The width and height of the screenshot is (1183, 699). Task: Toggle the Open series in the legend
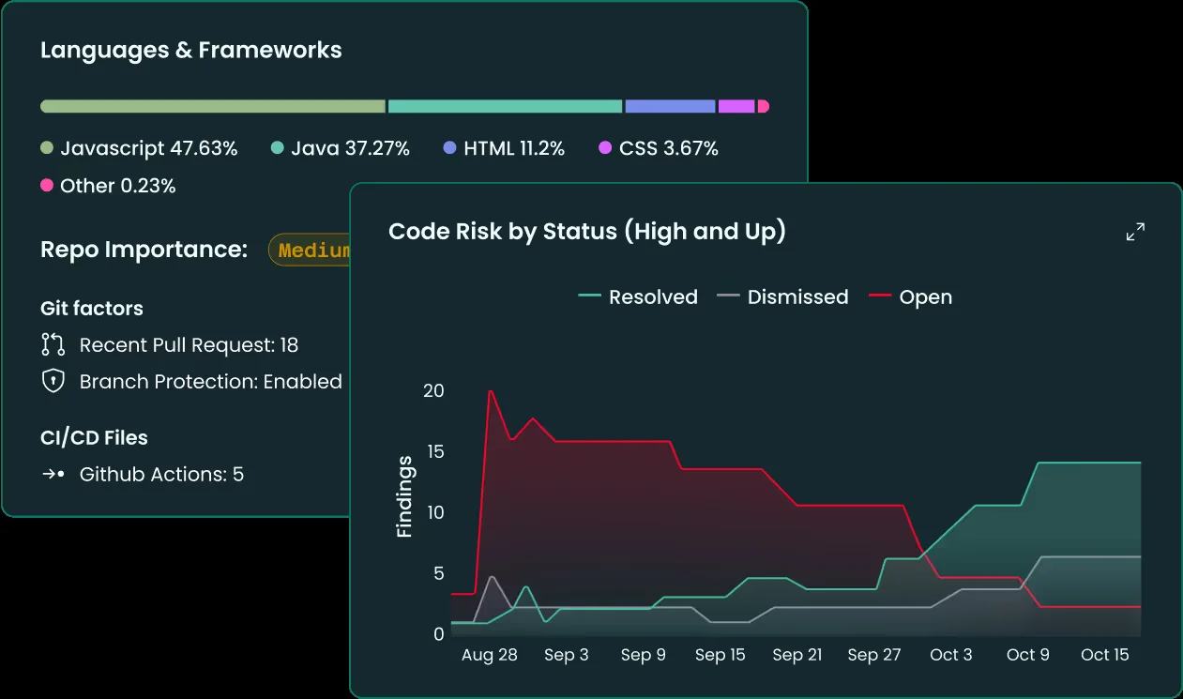click(x=911, y=296)
